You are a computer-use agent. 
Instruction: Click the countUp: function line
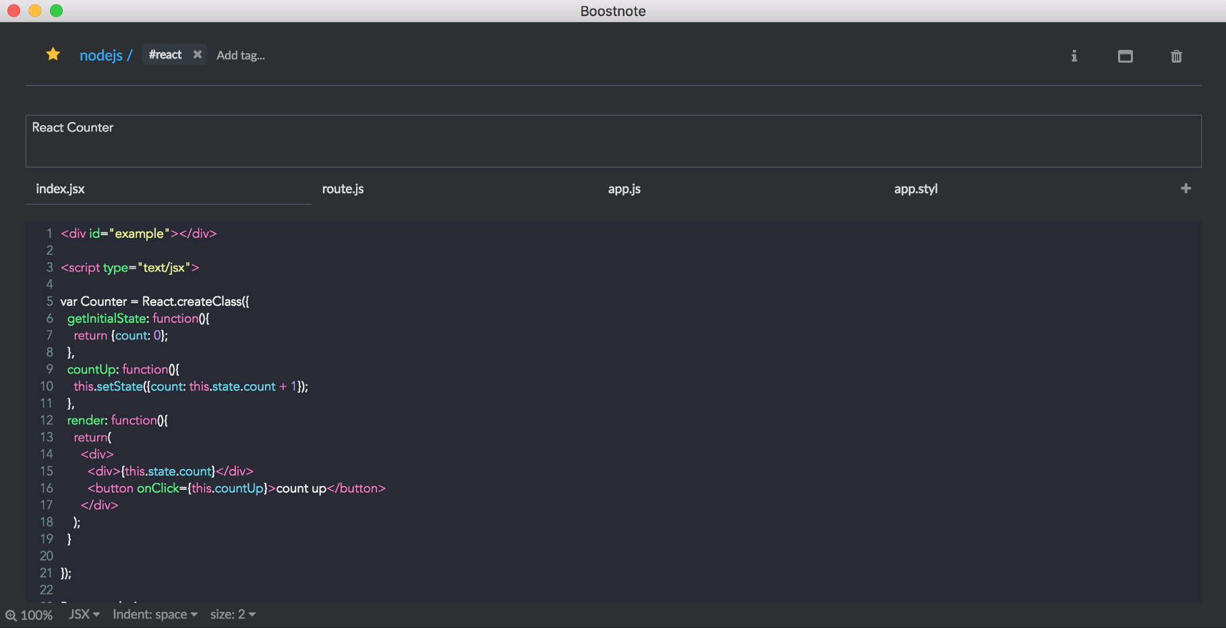(x=123, y=369)
